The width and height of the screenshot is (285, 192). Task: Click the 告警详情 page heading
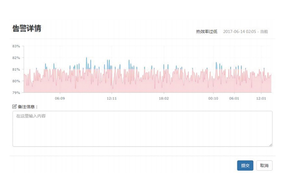tap(27, 28)
